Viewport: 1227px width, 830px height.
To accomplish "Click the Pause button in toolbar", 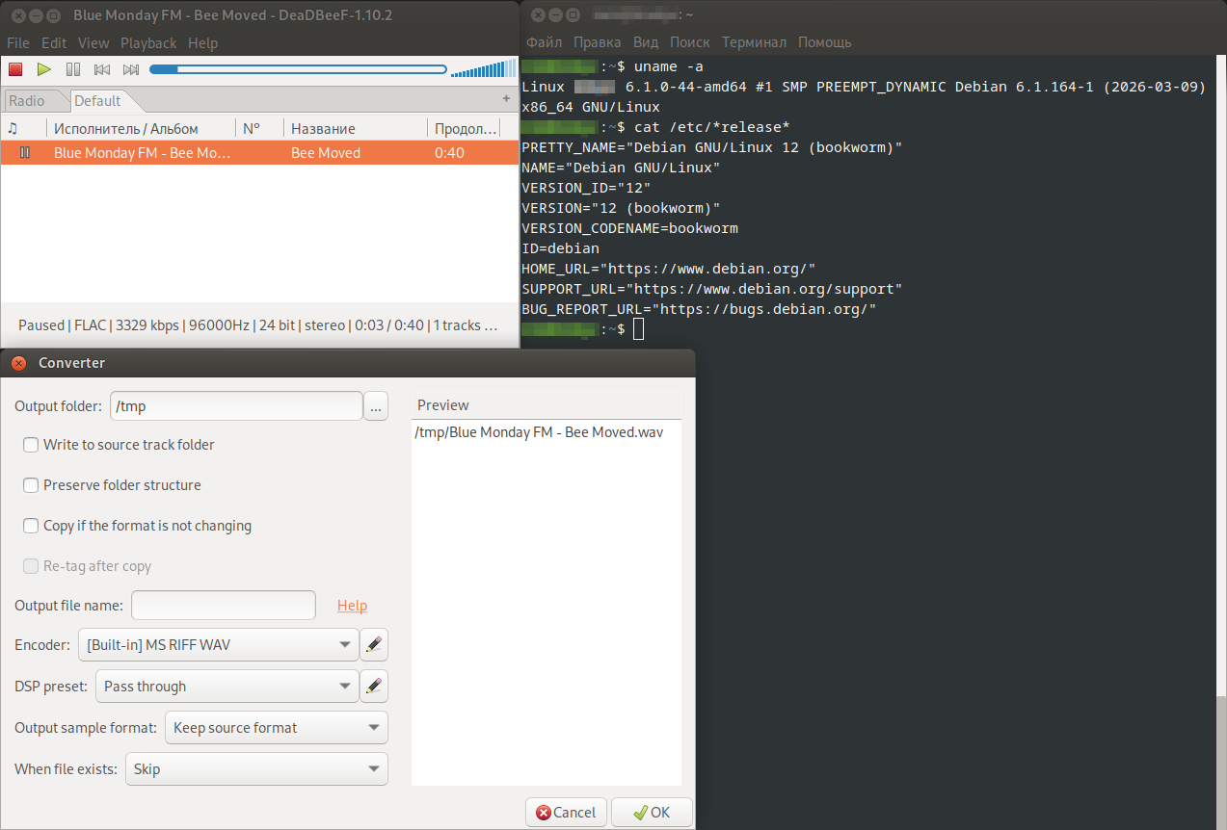I will point(72,69).
